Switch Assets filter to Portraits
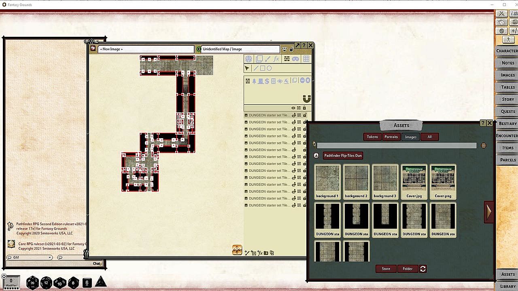The width and height of the screenshot is (518, 291). 391,137
